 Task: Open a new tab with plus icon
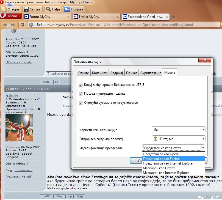173,17
